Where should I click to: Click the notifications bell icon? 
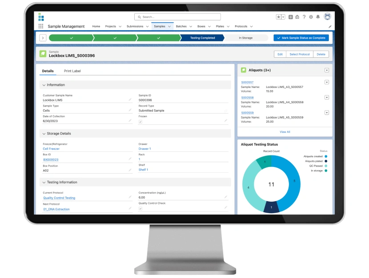pyautogui.click(x=318, y=17)
